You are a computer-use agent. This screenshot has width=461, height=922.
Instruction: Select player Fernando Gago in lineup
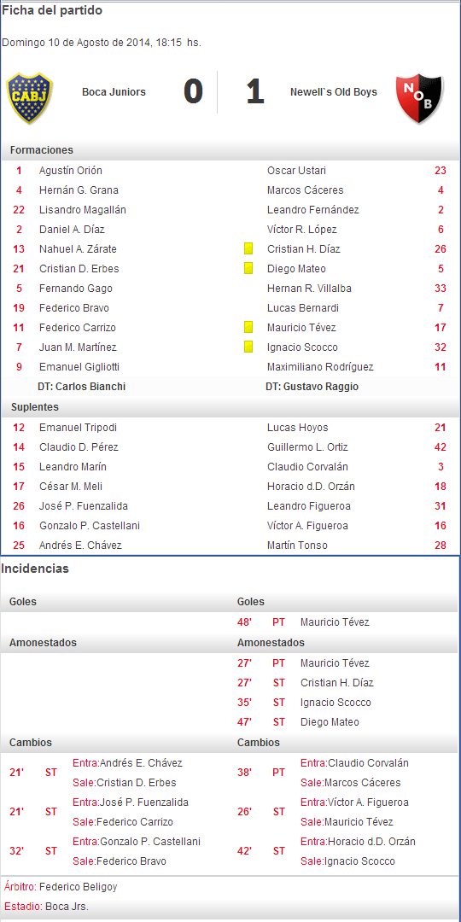[x=76, y=289]
